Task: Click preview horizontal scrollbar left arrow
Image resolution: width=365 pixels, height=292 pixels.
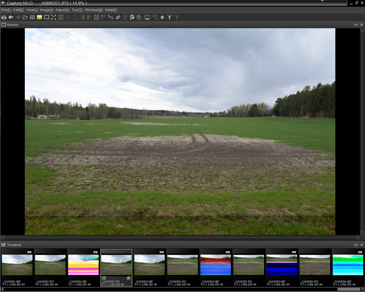Action: coord(2,237)
